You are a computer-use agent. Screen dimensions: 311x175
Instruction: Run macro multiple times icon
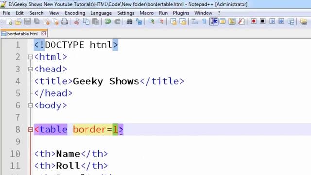click(281, 21)
